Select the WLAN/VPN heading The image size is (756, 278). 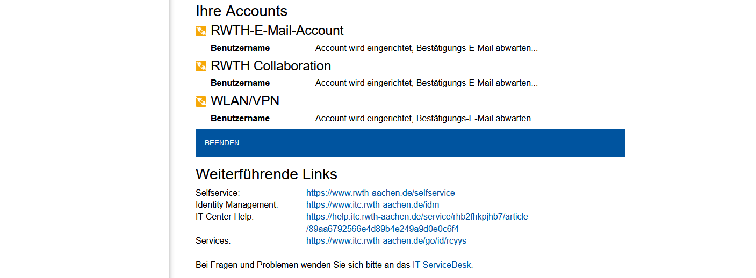pyautogui.click(x=244, y=101)
